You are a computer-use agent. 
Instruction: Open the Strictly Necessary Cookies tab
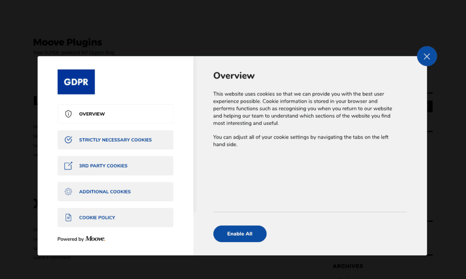(x=115, y=140)
